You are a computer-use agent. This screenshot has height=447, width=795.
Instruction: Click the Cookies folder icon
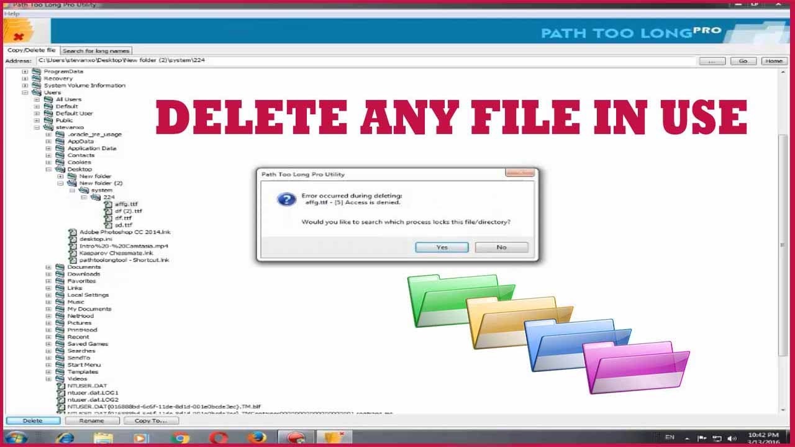pos(60,162)
